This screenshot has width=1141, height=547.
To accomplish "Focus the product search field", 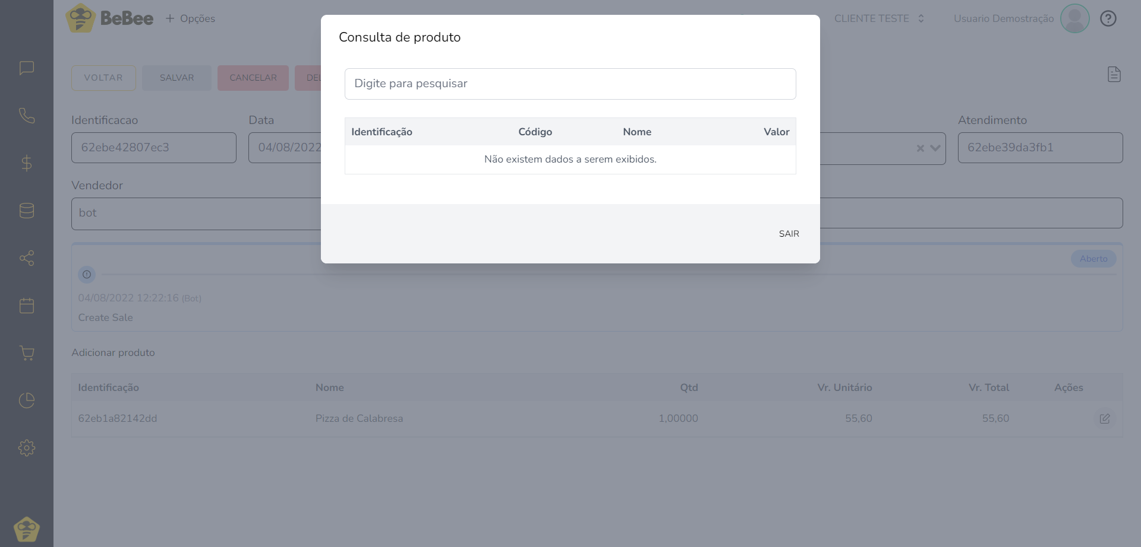I will click(570, 84).
